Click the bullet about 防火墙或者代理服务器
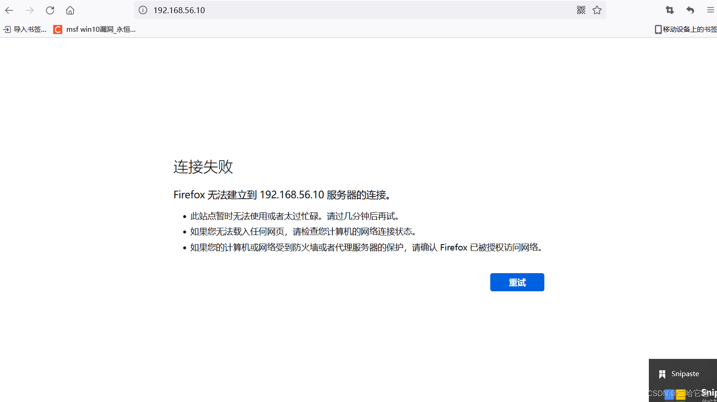 pyautogui.click(x=367, y=247)
